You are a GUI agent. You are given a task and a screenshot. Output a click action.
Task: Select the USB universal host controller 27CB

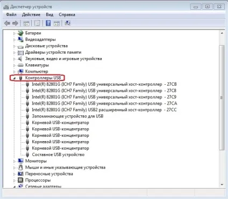104,84
